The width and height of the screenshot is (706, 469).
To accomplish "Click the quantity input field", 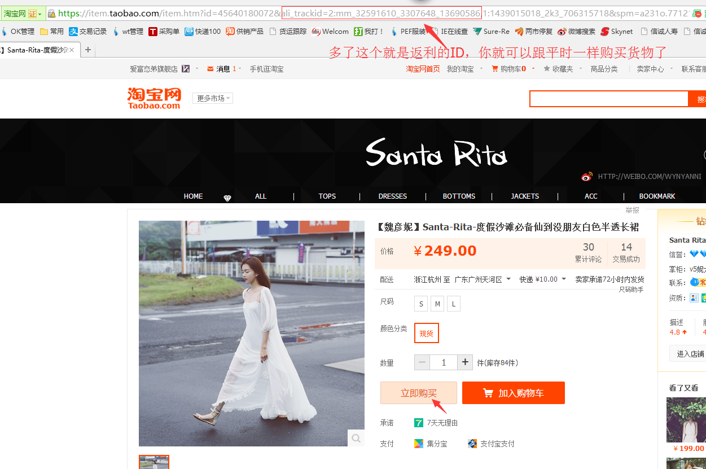I will click(444, 362).
